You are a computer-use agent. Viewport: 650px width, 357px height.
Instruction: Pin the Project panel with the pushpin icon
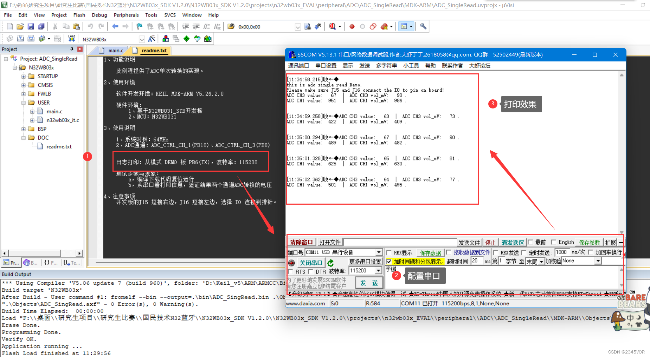click(72, 49)
